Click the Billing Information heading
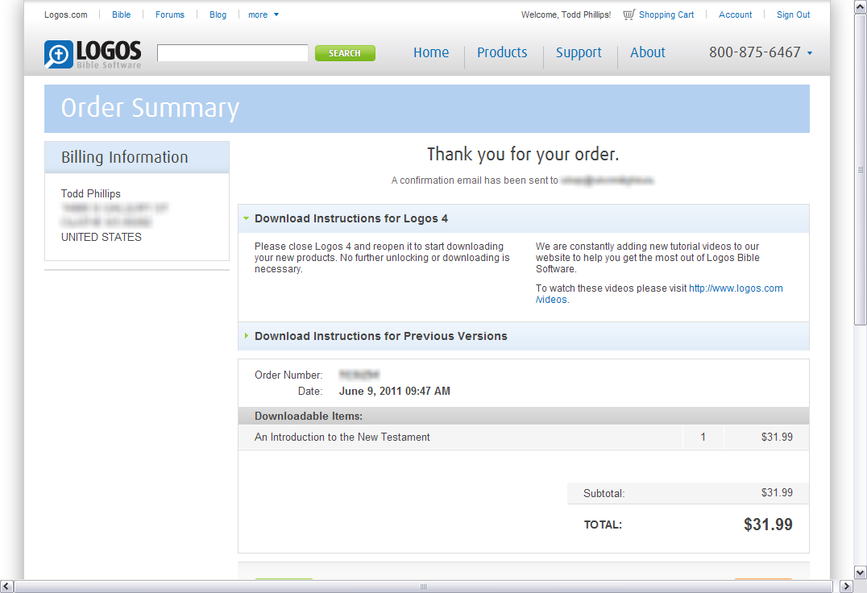The height and width of the screenshot is (593, 867). coord(124,157)
